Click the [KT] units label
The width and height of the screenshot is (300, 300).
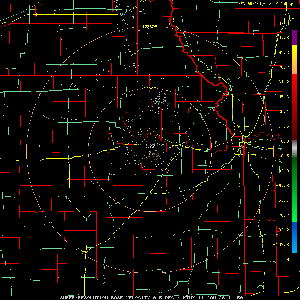285,23
